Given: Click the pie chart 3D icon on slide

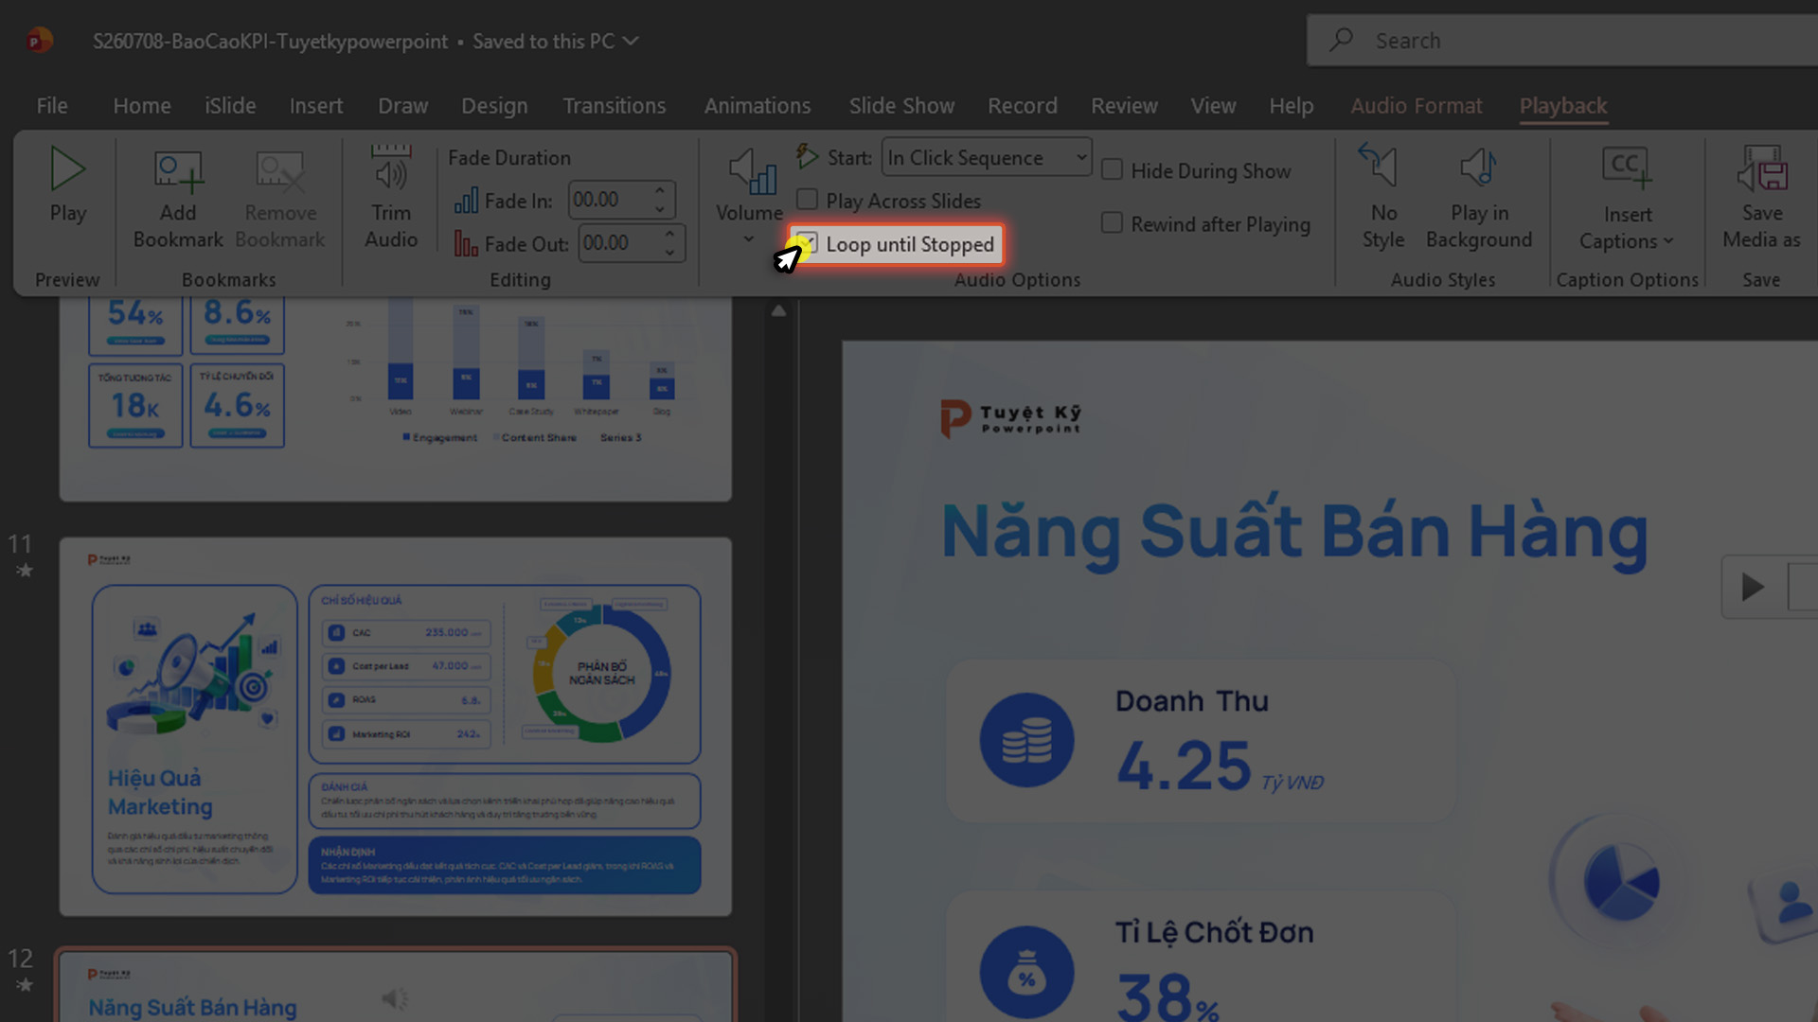Looking at the screenshot, I should (x=1621, y=882).
